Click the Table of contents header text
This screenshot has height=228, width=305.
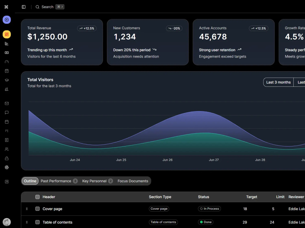click(x=58, y=222)
